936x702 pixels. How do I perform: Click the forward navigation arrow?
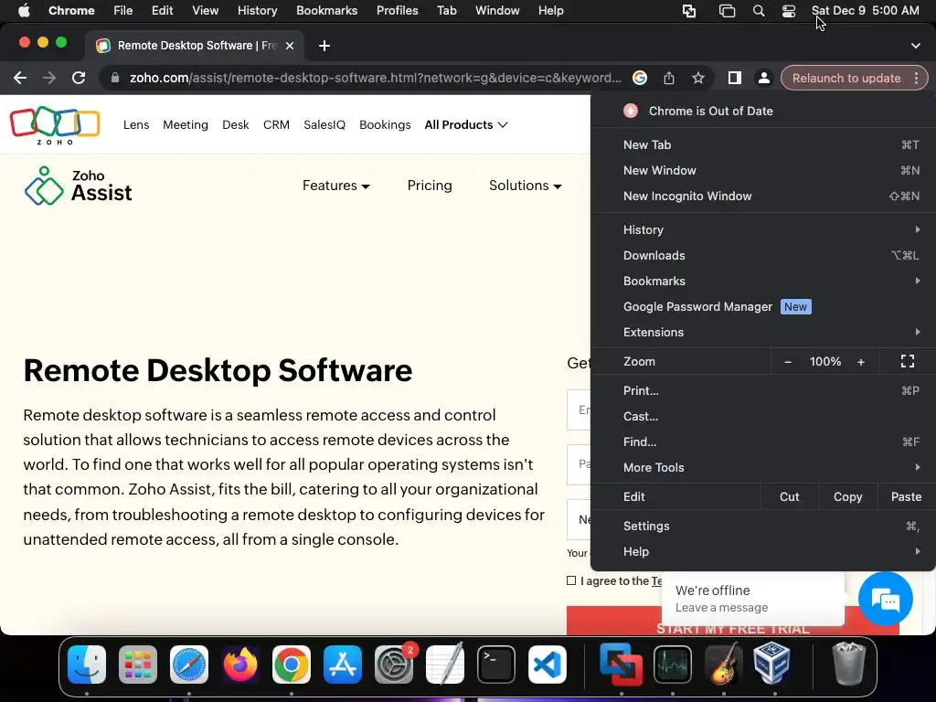[49, 79]
